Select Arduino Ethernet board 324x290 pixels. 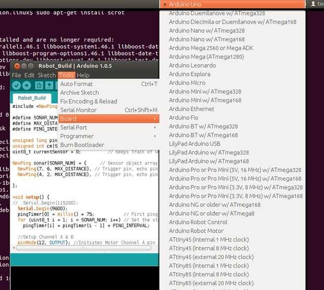(232, 109)
